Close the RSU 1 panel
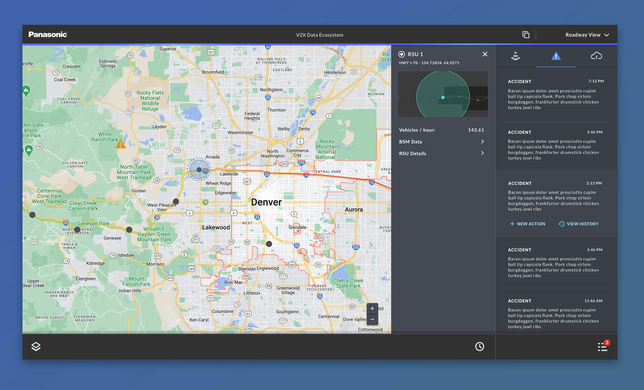Image resolution: width=644 pixels, height=390 pixels. 485,54
